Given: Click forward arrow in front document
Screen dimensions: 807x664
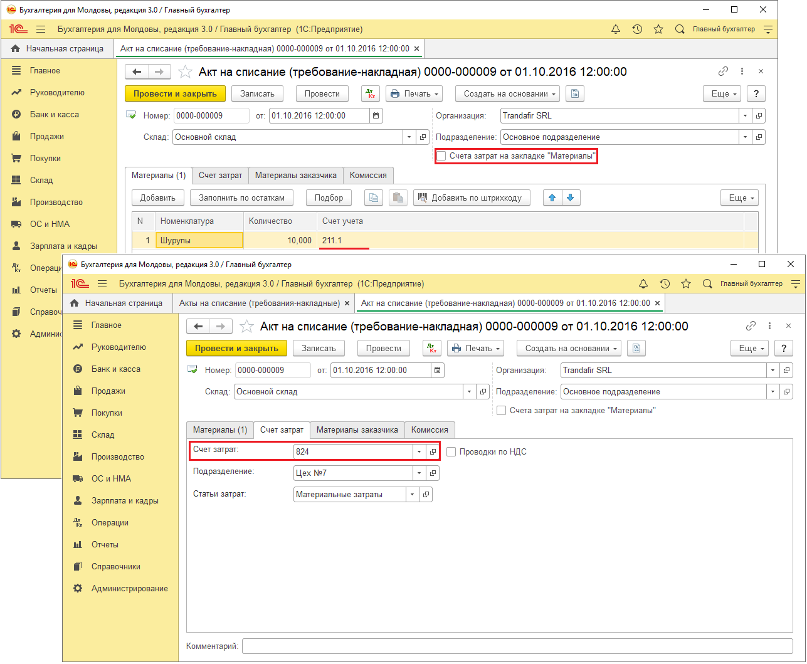Looking at the screenshot, I should coord(221,326).
